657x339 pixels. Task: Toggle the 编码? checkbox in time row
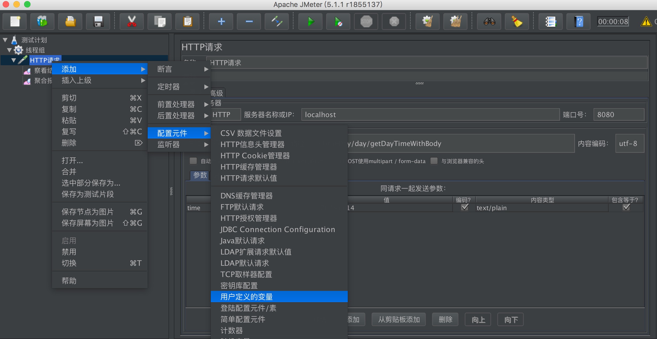coord(465,207)
